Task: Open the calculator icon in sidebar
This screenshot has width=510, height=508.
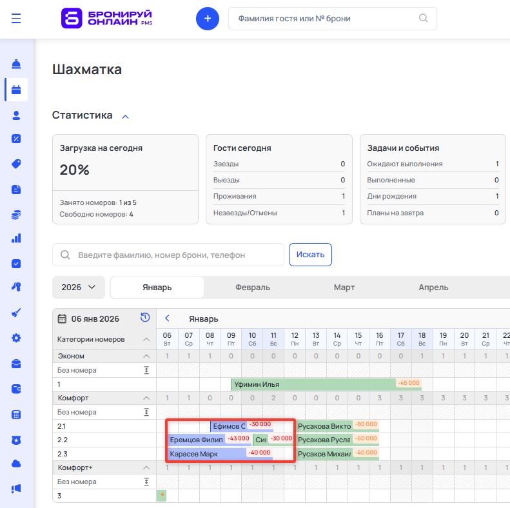Action: tap(16, 415)
